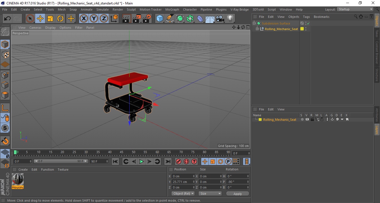Toggle the Subdivision Surface enable checkmark
Screen dimensions: 380x203
308,23
